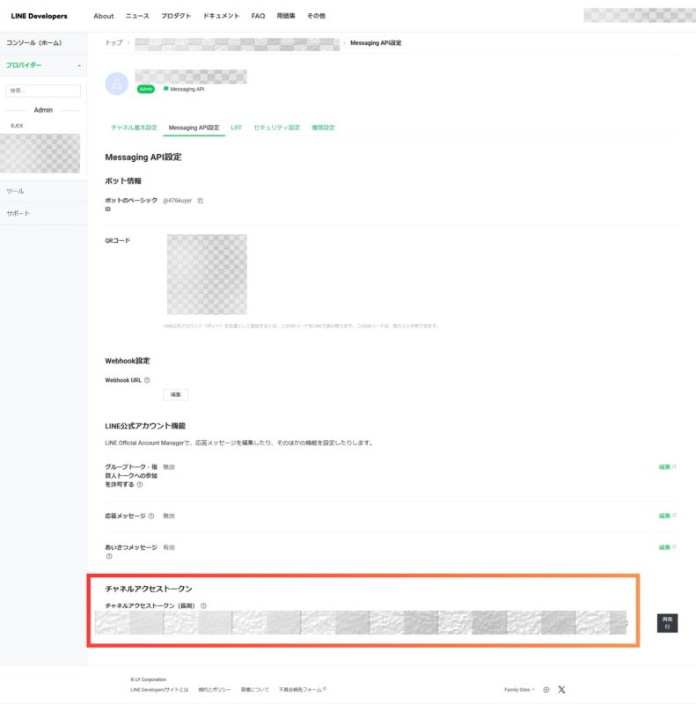The image size is (696, 704).
Task: Click the provider search input field
Action: (43, 91)
